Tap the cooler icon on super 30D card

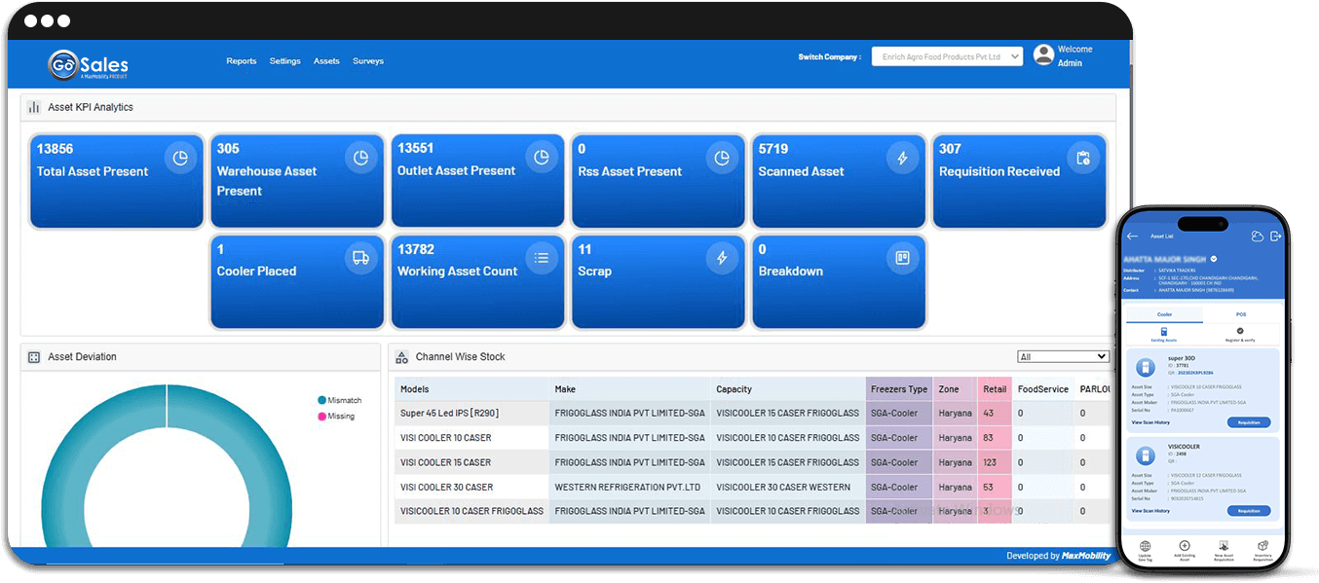click(x=1145, y=368)
